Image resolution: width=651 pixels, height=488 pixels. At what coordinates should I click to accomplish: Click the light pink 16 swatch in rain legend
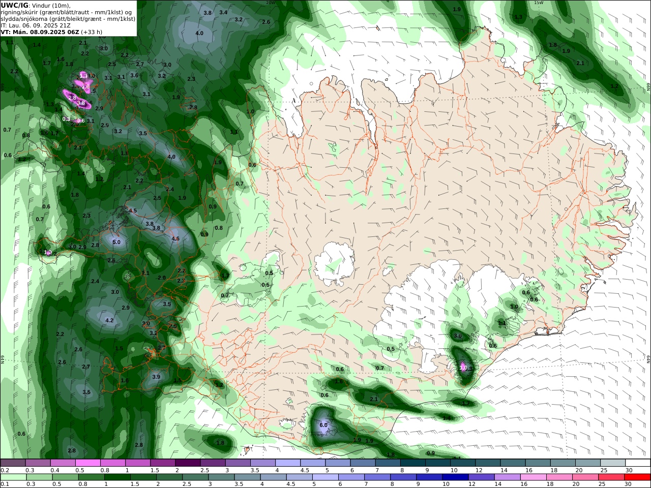point(533,477)
